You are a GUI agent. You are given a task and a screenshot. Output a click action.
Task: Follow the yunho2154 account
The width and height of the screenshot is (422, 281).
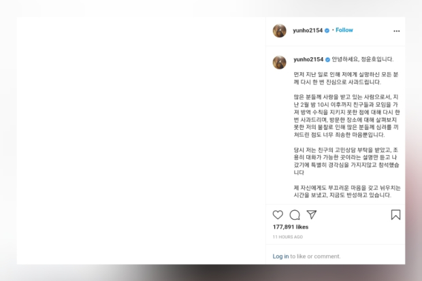pos(344,30)
